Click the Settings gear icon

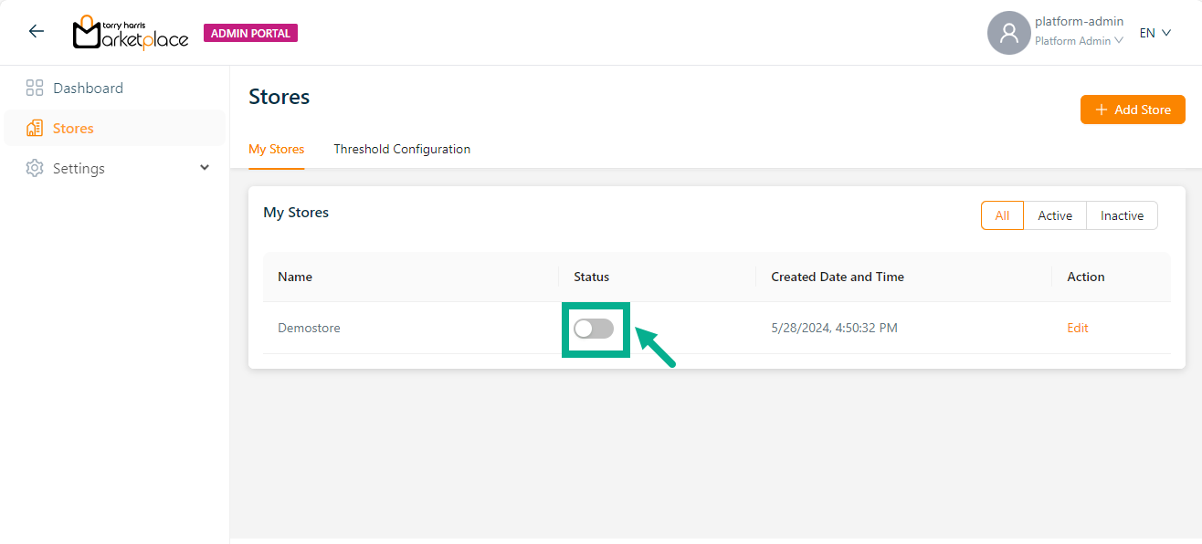coord(35,169)
